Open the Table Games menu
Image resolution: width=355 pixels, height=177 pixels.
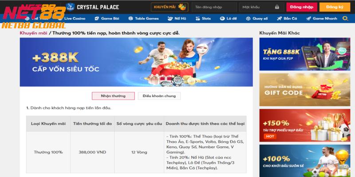(143, 19)
